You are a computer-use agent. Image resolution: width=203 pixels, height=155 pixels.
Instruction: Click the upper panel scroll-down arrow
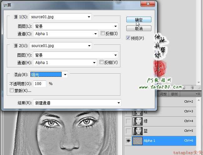click(199, 83)
